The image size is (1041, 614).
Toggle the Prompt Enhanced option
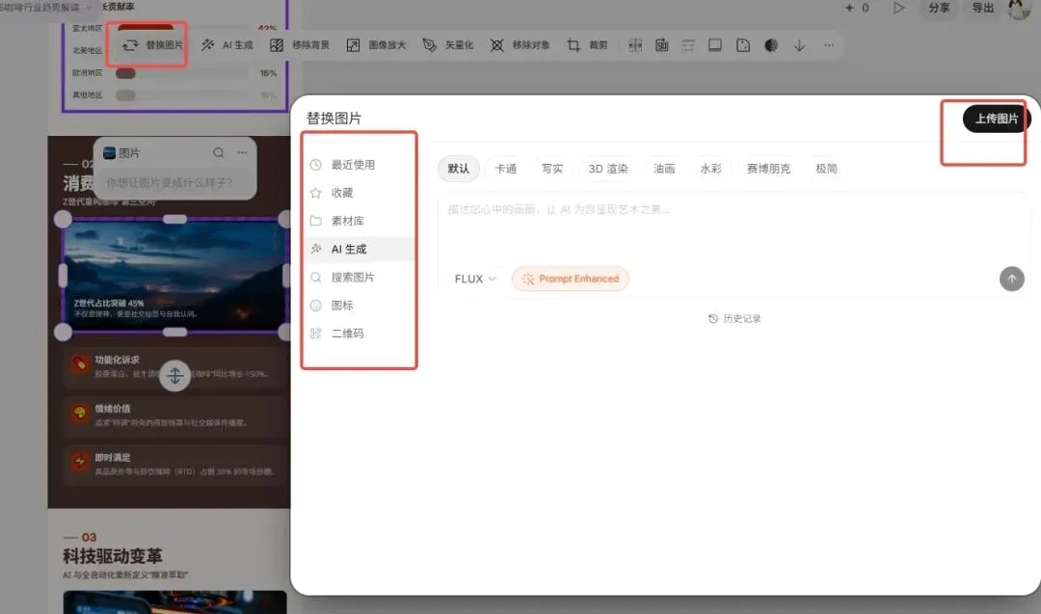(x=571, y=279)
